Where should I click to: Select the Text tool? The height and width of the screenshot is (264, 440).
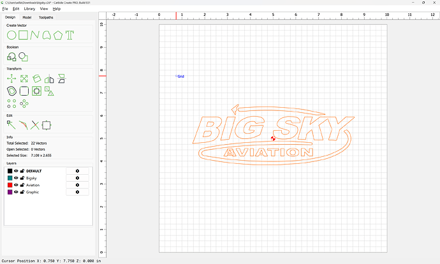70,35
